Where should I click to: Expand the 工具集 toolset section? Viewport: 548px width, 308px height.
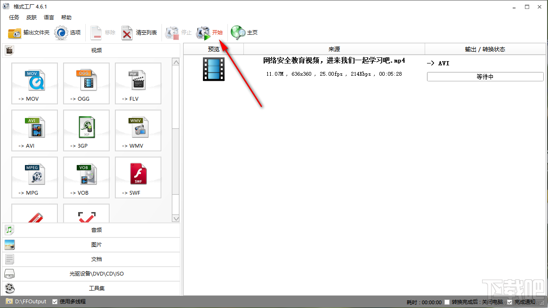pos(91,288)
